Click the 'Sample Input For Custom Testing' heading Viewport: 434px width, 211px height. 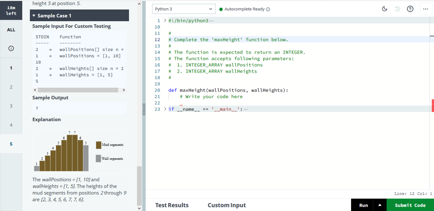pos(72,26)
